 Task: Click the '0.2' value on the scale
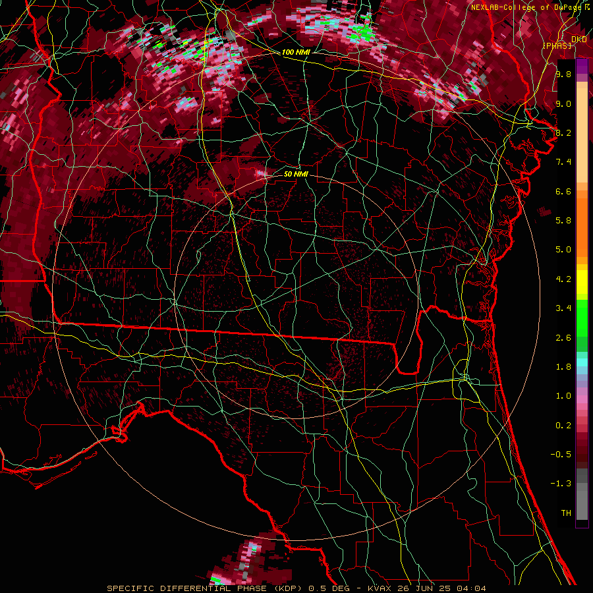click(563, 426)
